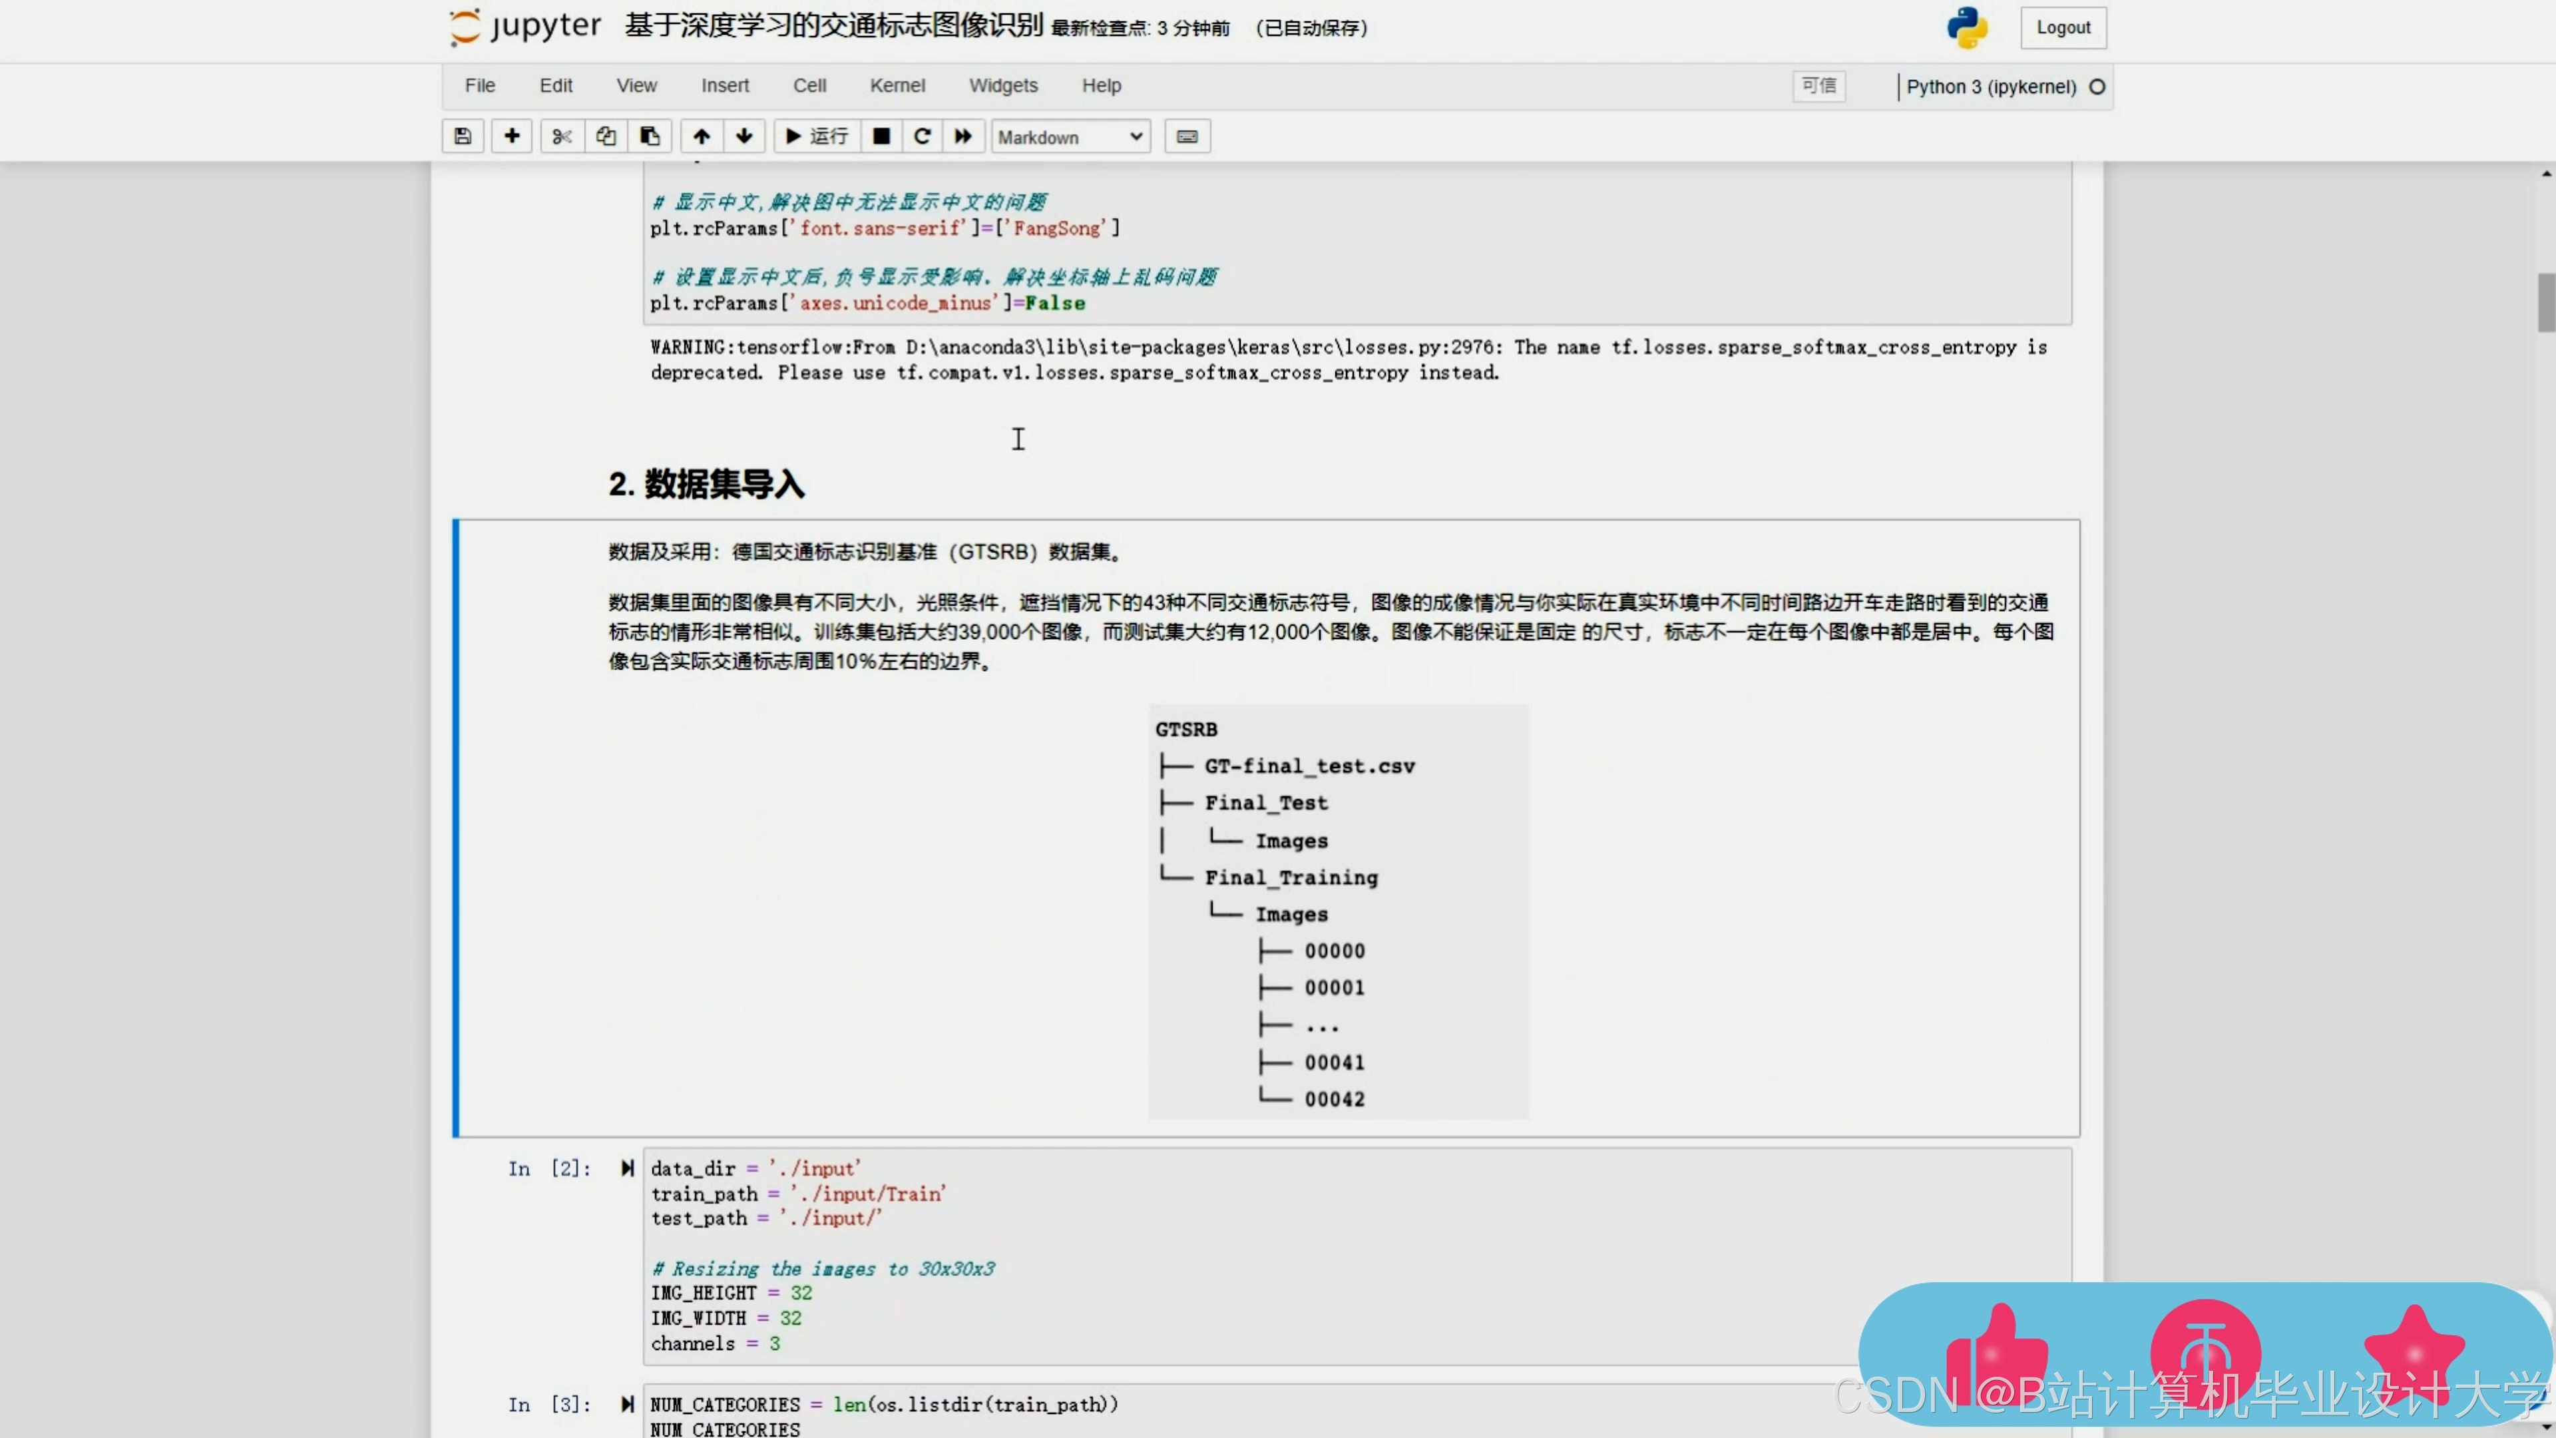Open the Markdown cell type dropdown
Image resolution: width=2556 pixels, height=1438 pixels.
point(1070,137)
